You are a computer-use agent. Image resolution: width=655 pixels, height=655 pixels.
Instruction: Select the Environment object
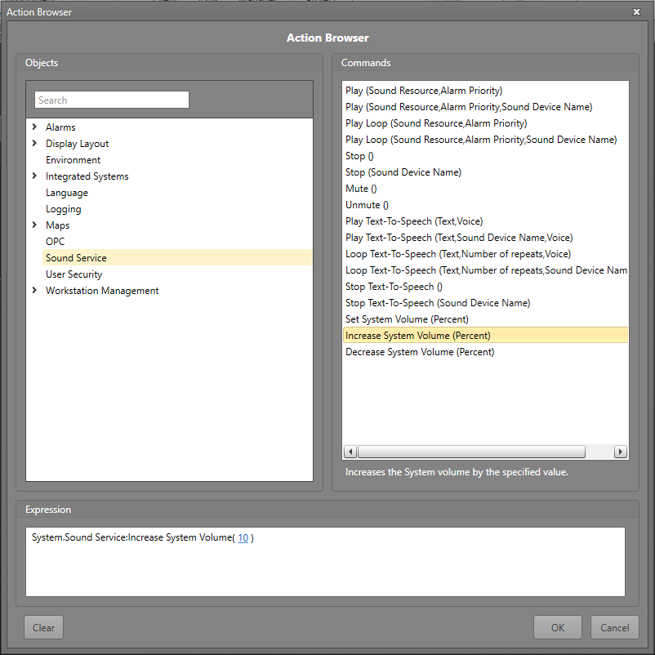pyautogui.click(x=73, y=160)
